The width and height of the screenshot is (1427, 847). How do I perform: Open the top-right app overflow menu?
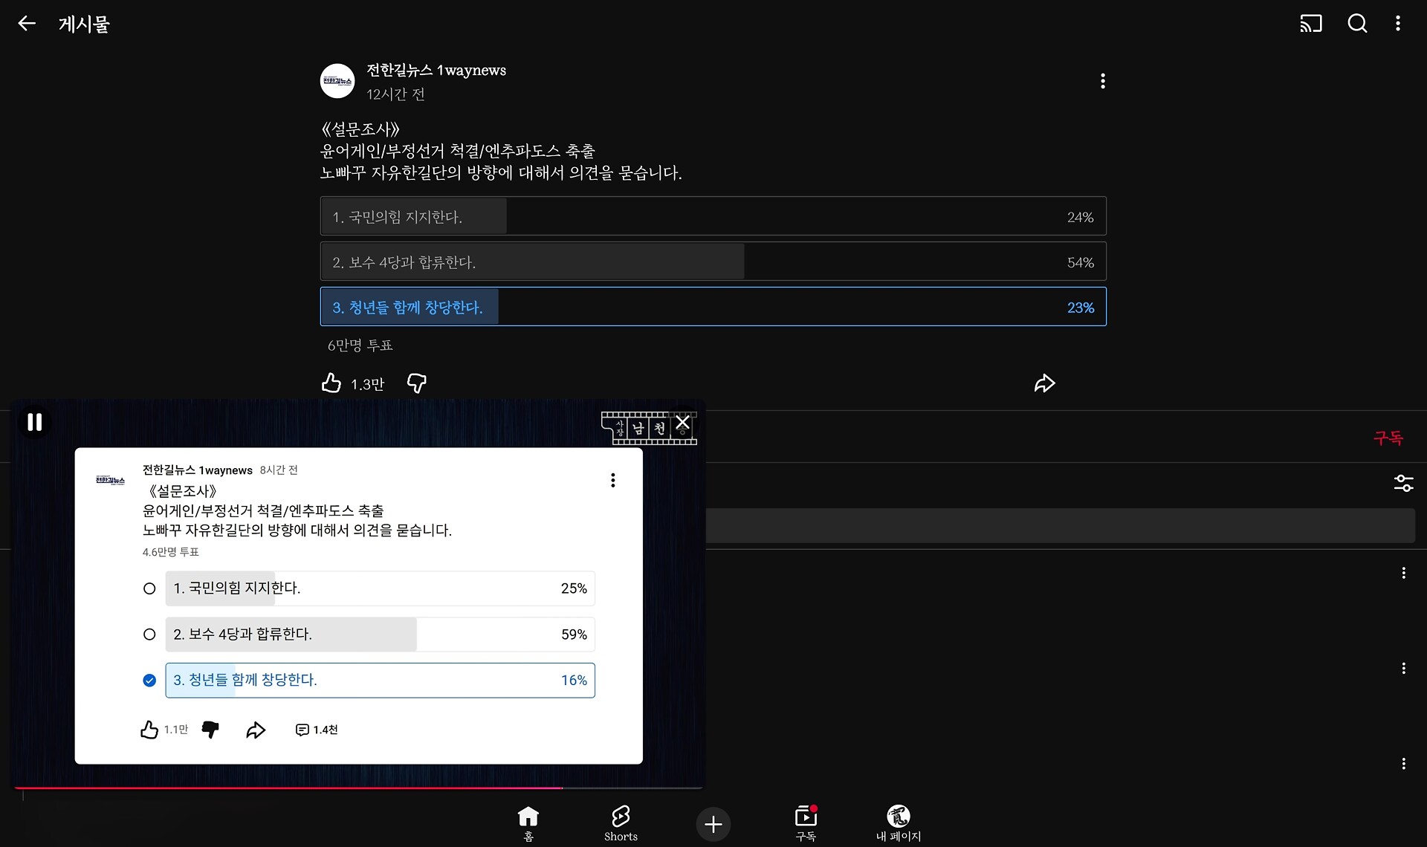(x=1398, y=24)
